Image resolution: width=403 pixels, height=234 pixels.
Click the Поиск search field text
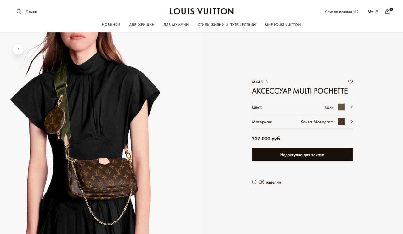tap(31, 12)
